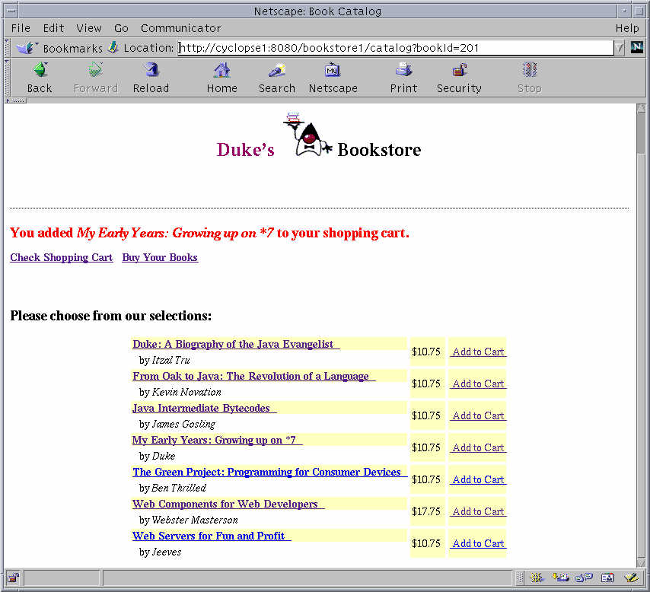
Task: Print the page using the toolbar
Action: tap(403, 78)
